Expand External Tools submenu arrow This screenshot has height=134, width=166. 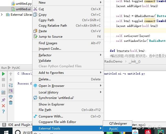[101, 128]
